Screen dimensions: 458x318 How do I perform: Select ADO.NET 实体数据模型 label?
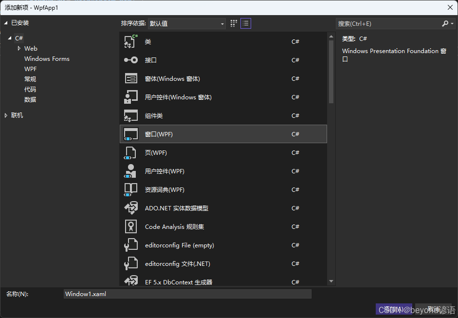click(x=176, y=208)
